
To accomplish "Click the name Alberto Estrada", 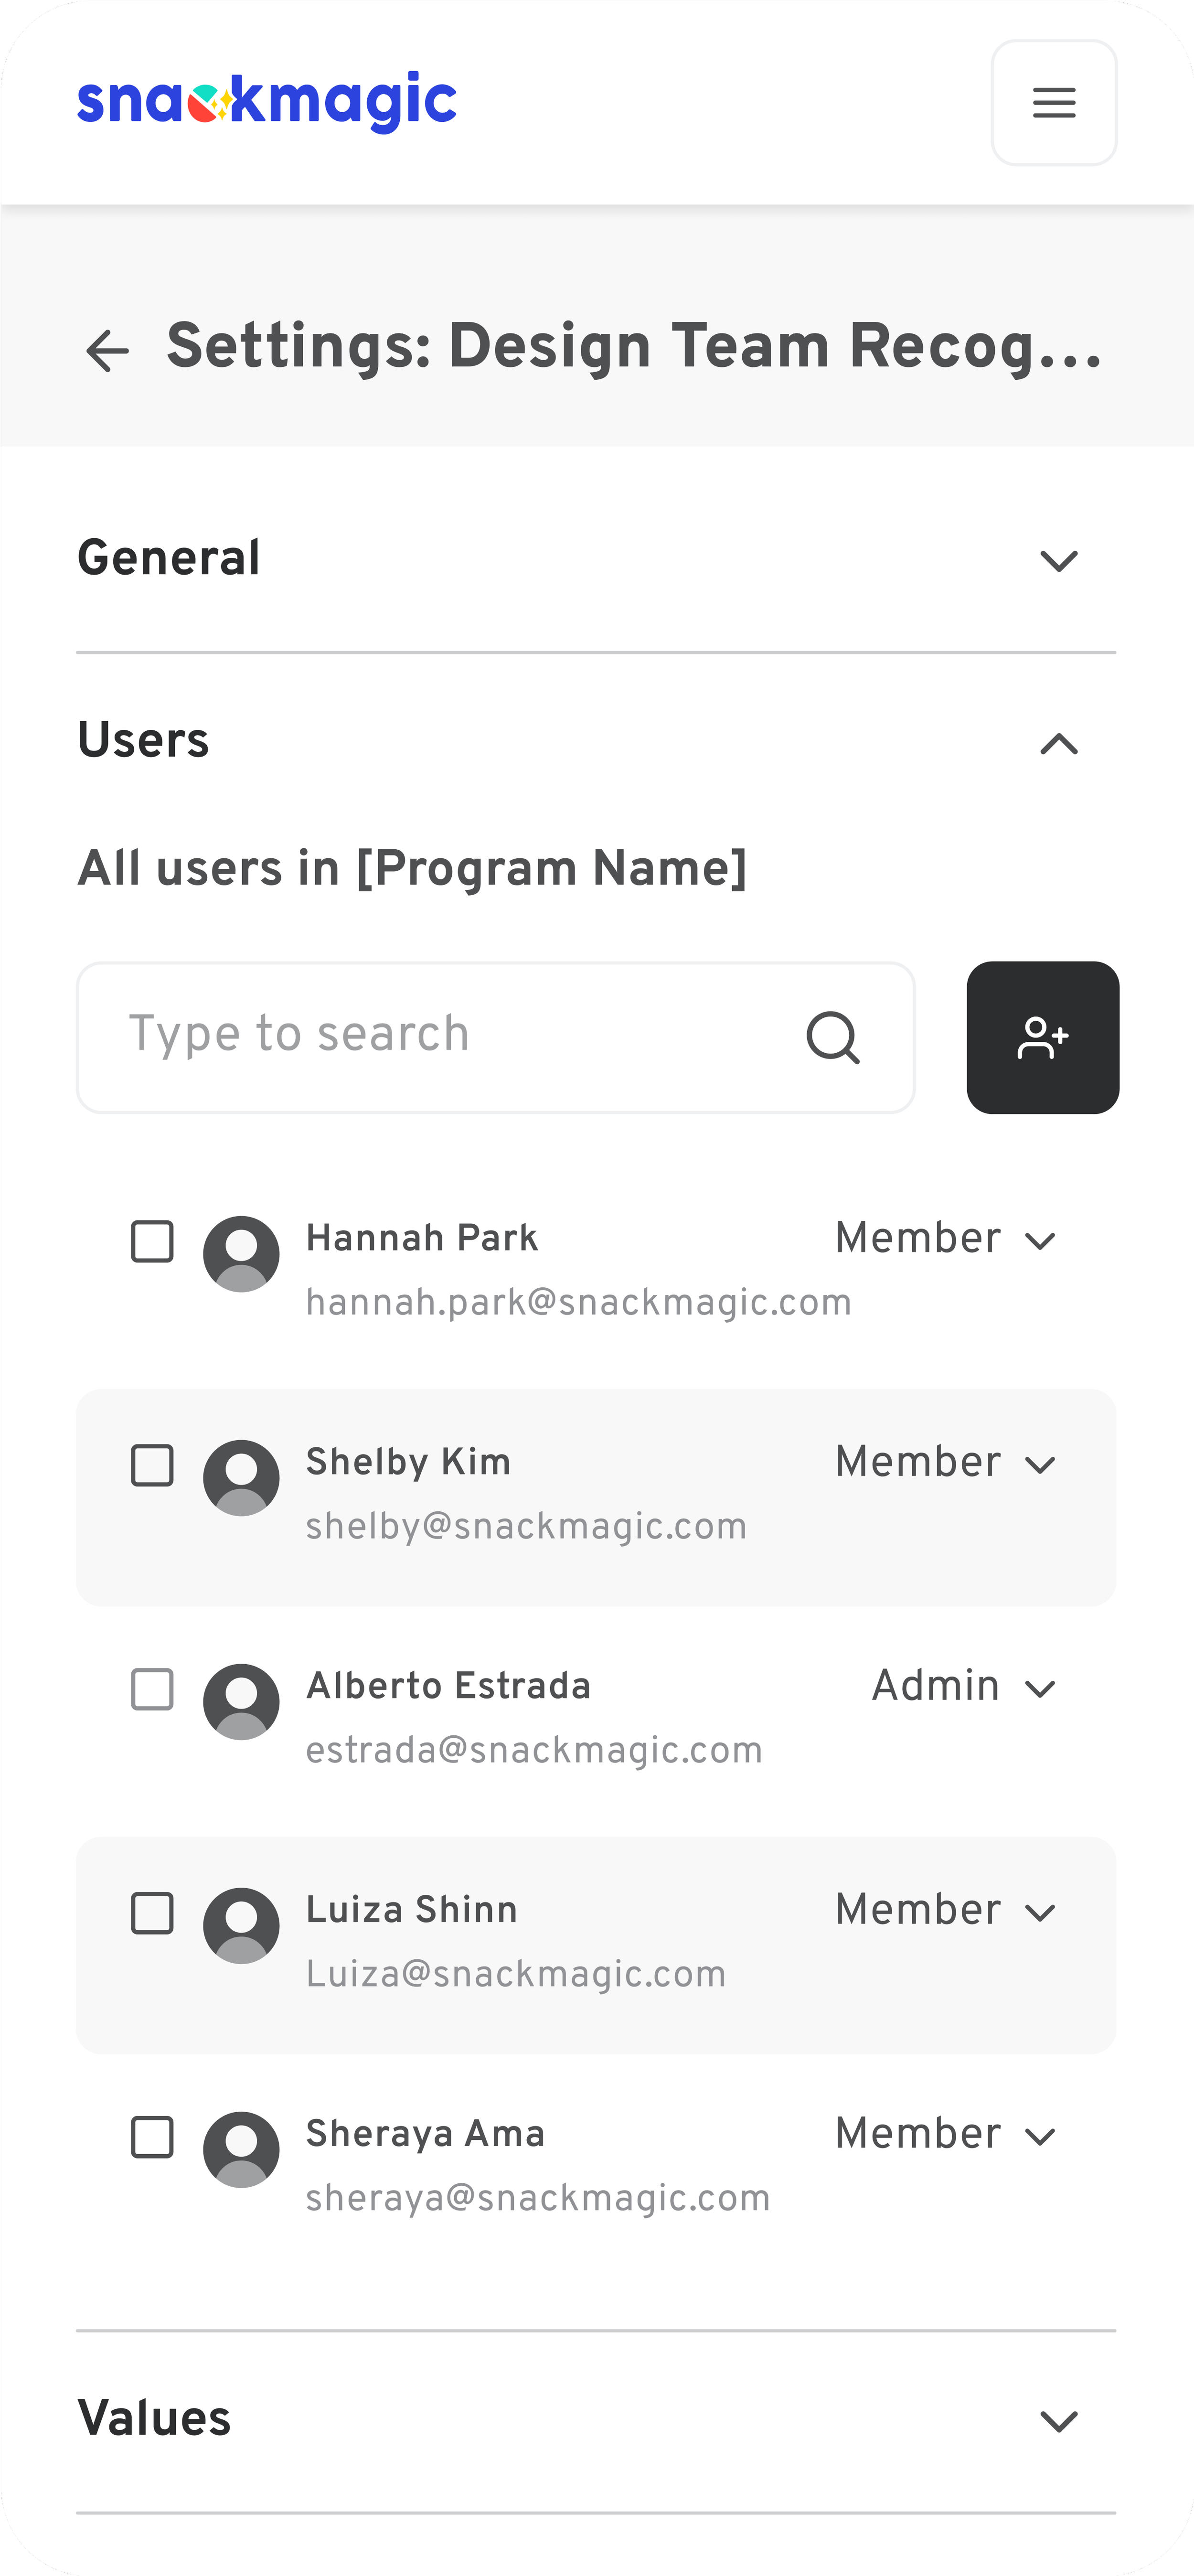I will 448,1686.
